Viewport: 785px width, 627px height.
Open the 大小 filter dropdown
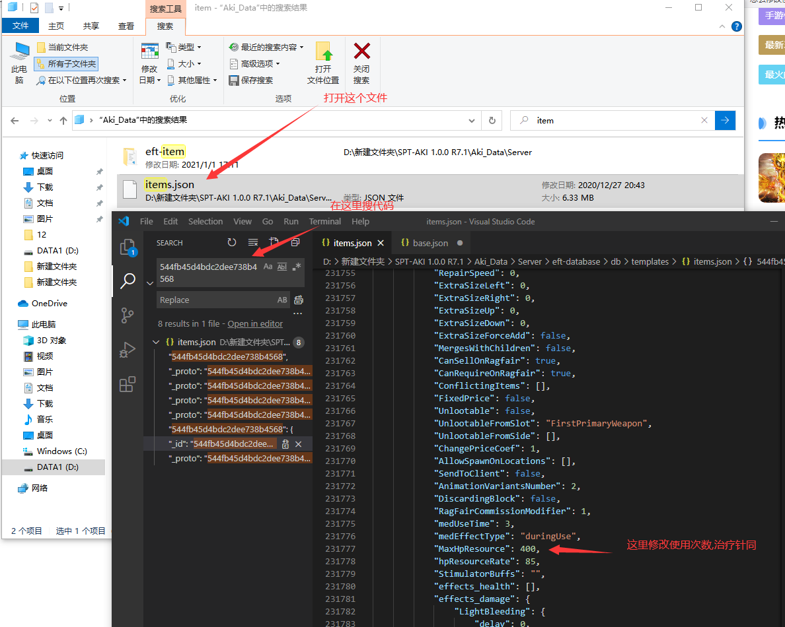click(184, 64)
